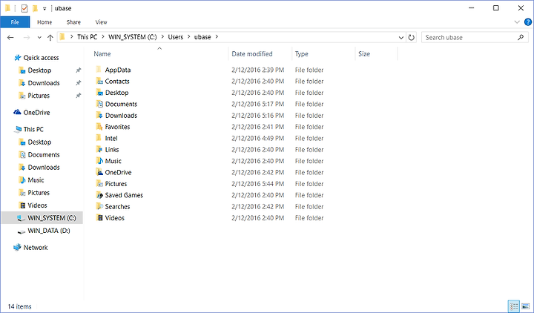
Task: Select Music under This PC
Action: click(36, 179)
